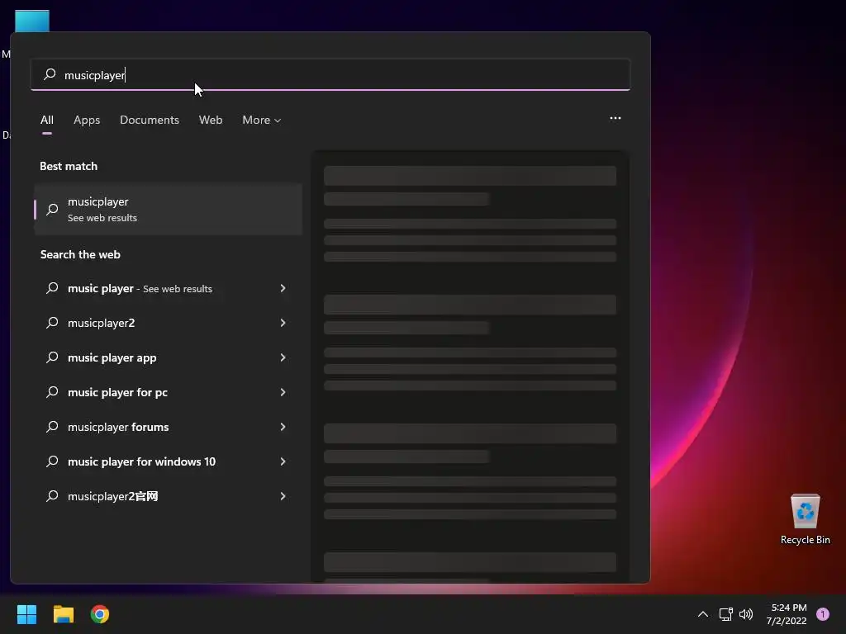Show hidden system tray icons
This screenshot has width=846, height=634.
pyautogui.click(x=702, y=614)
